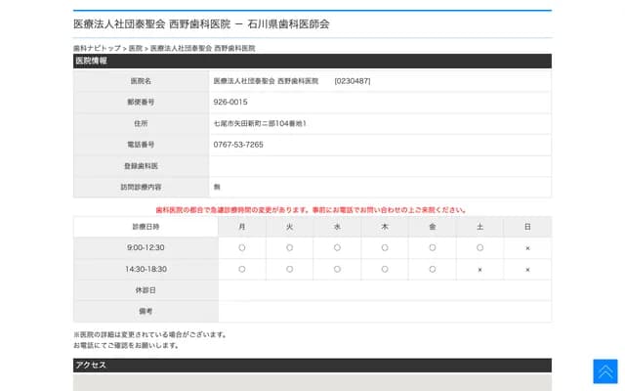Click Sunday's × mark in the 9:00-12:30 row

[527, 248]
